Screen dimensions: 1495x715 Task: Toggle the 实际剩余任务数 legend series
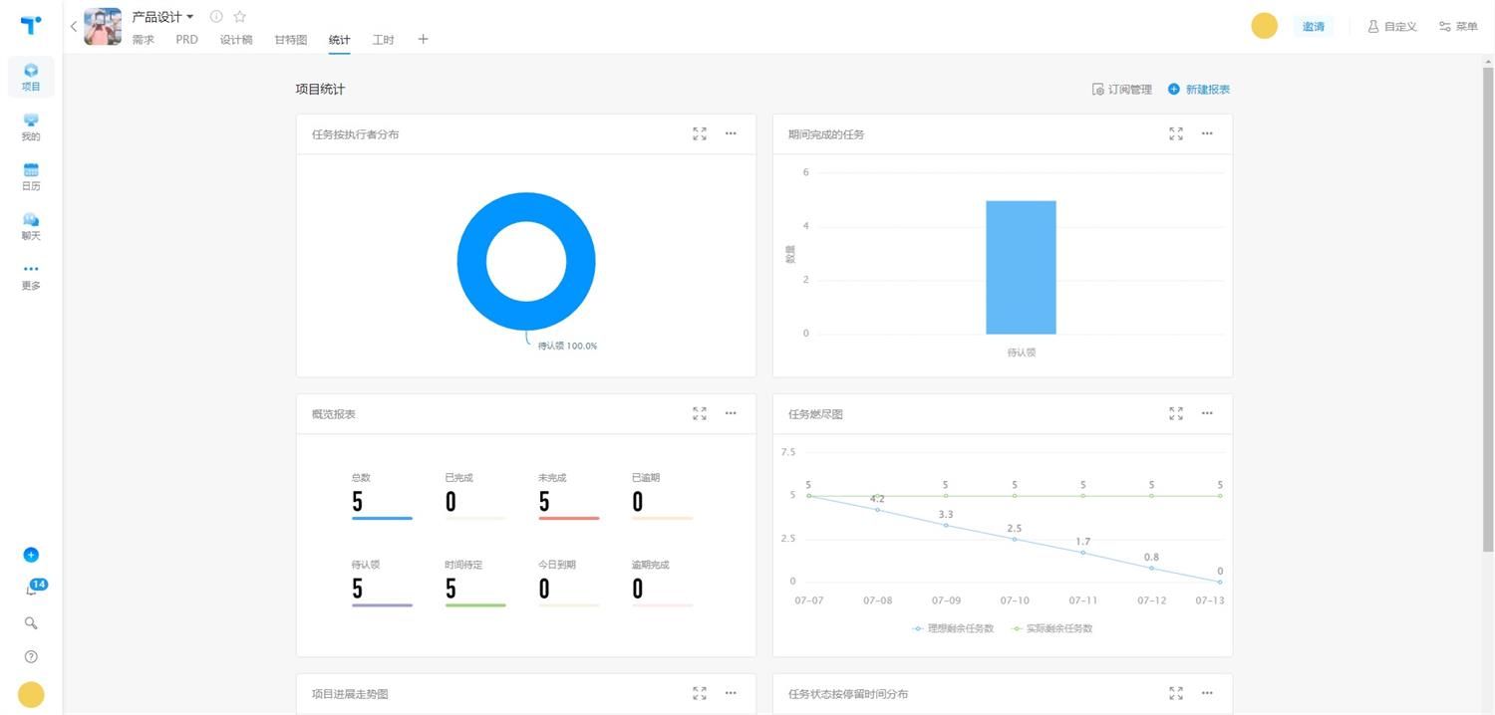point(1051,628)
